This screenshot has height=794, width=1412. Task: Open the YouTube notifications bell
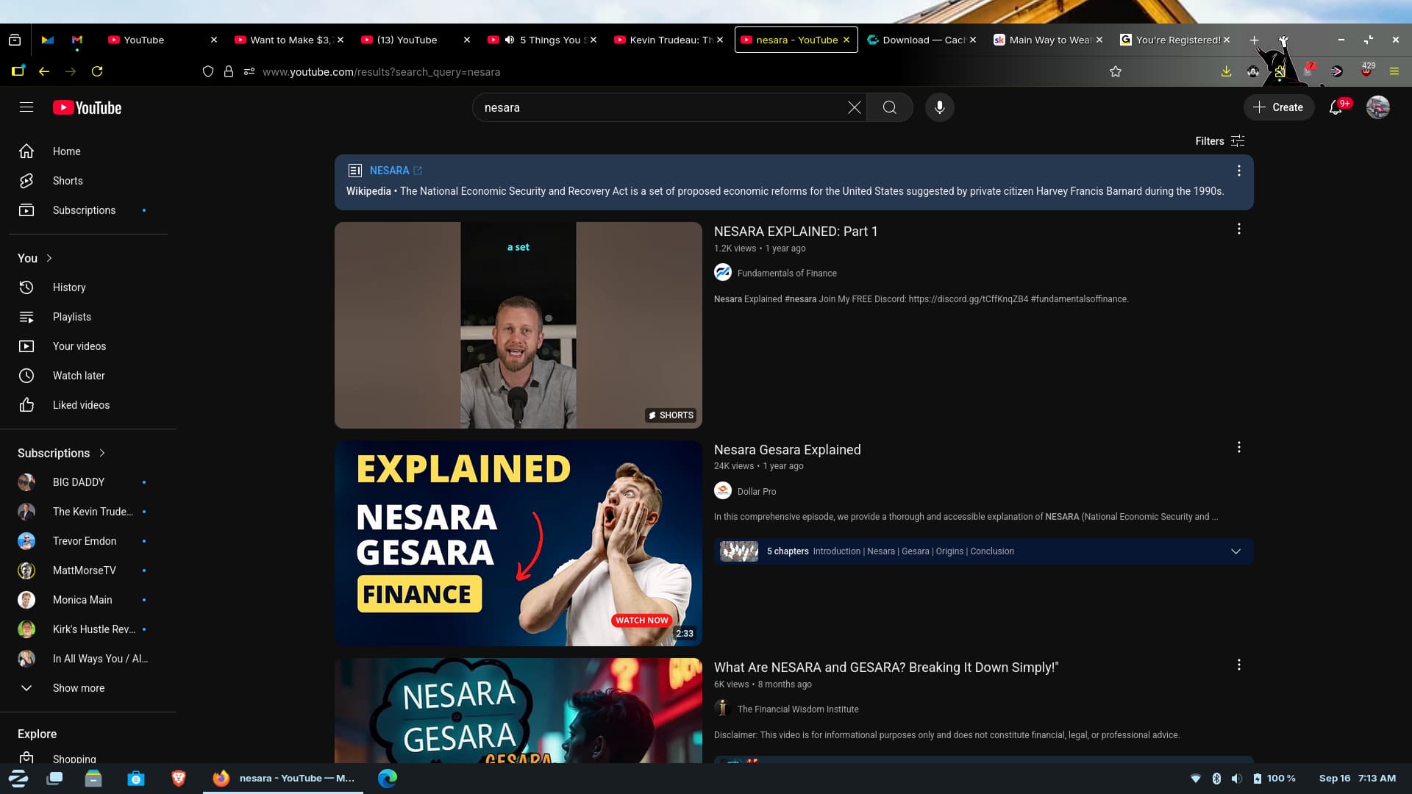[1336, 107]
